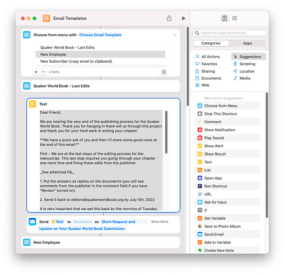Add the Add to Variable action

click(x=227, y=243)
